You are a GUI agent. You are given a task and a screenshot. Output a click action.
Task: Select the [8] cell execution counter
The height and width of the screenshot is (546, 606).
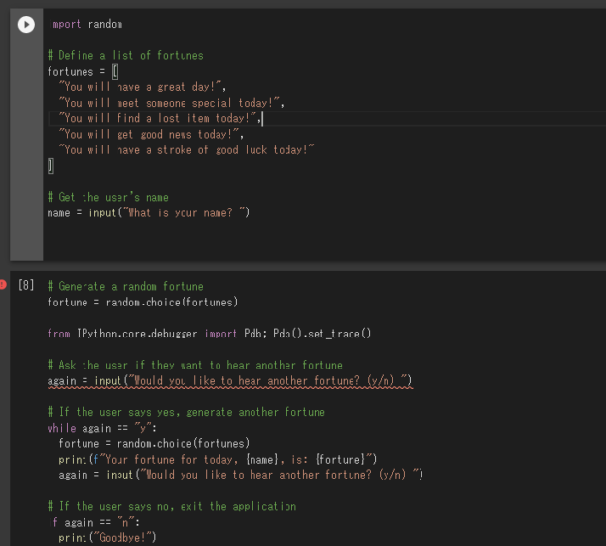26,285
